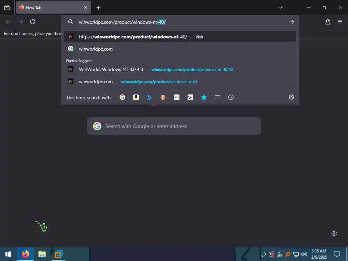Screen dimensions: 348x261
Task: Open WinWorld: Windows NT 4.0 4.0 suggestion
Action: point(180,69)
